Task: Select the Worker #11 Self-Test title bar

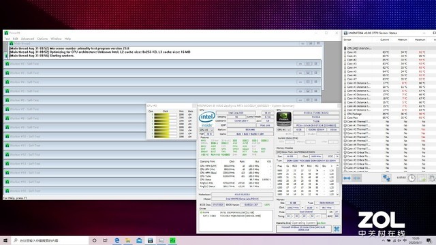Action: coord(100,146)
